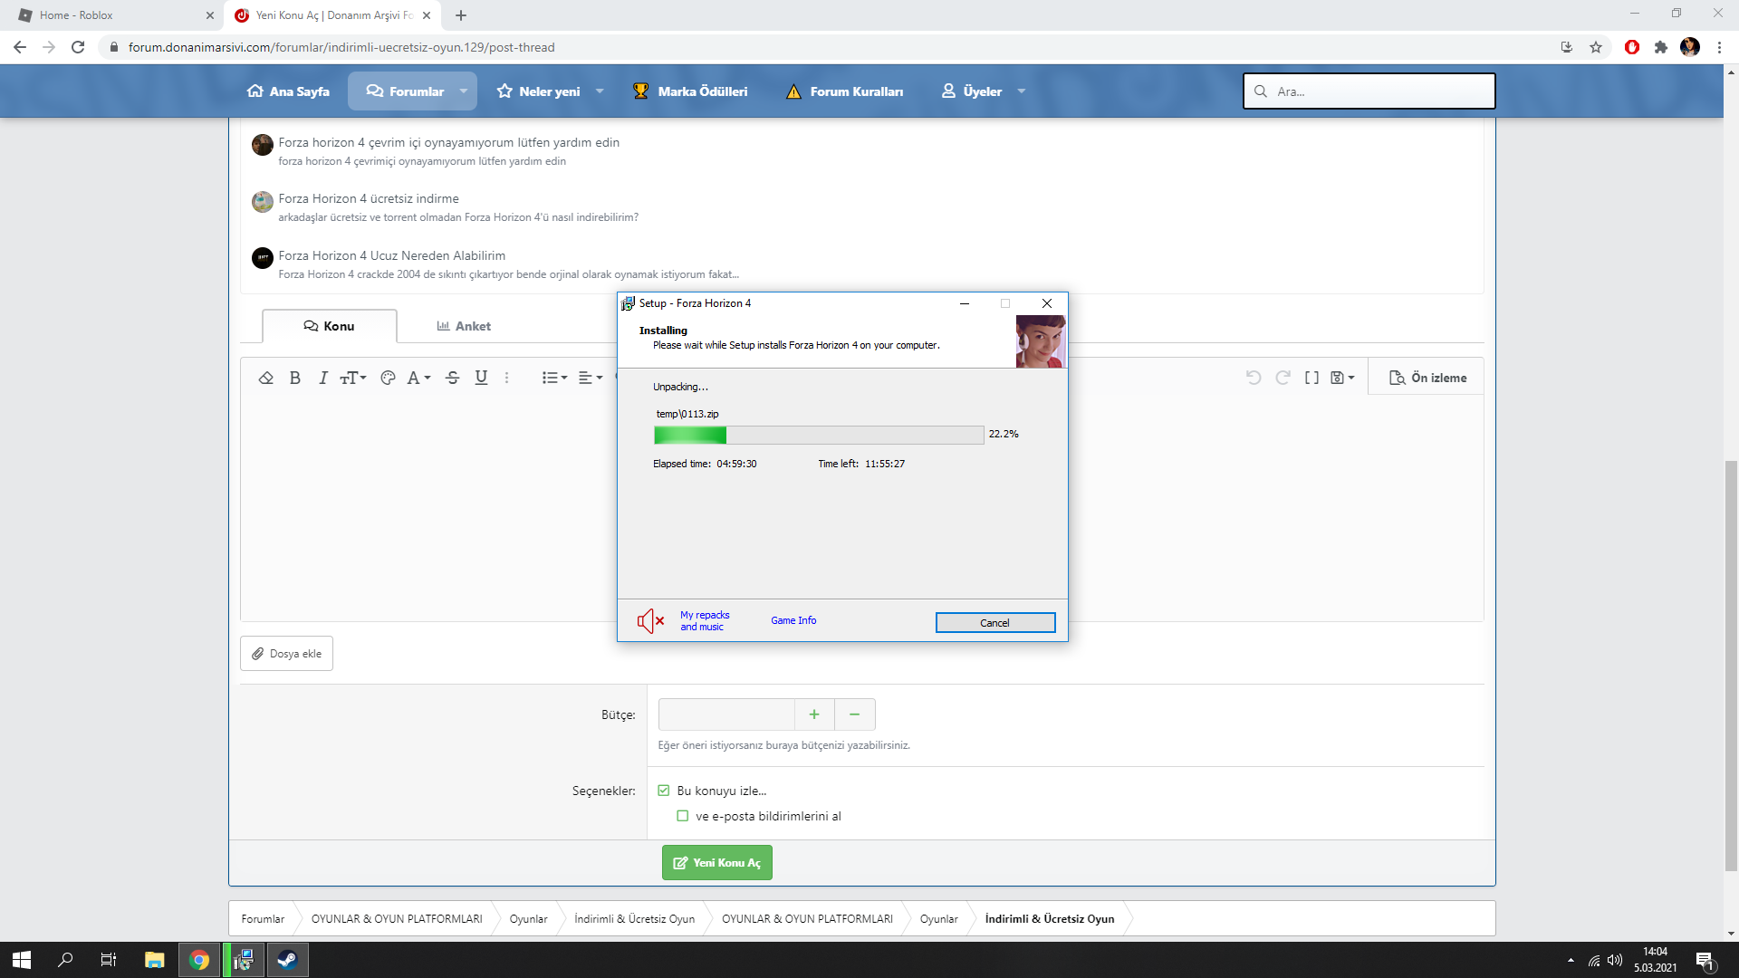Image resolution: width=1739 pixels, height=978 pixels.
Task: Click the eraser remove-formatting icon
Action: click(265, 378)
